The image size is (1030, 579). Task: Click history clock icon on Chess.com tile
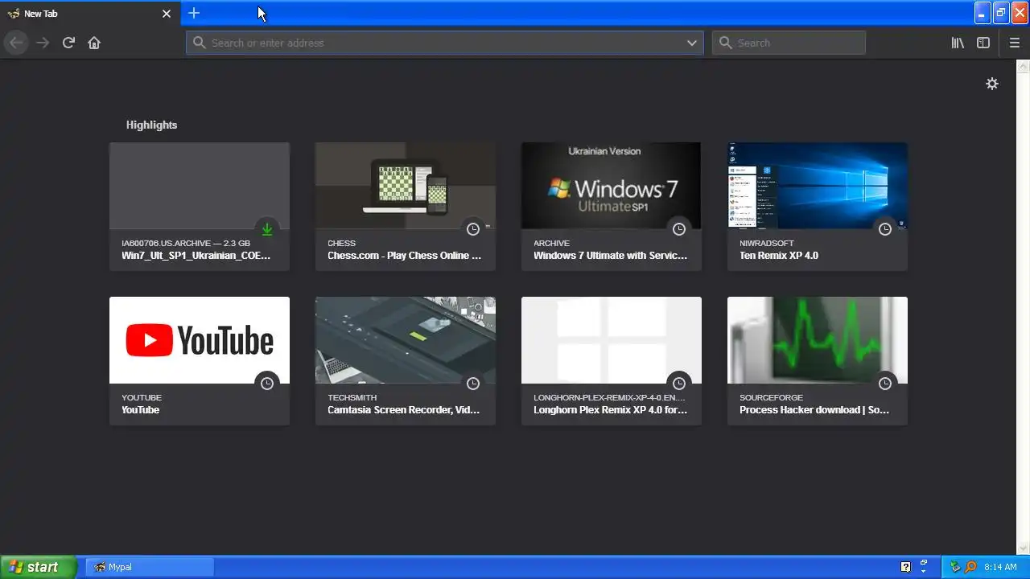coord(473,229)
